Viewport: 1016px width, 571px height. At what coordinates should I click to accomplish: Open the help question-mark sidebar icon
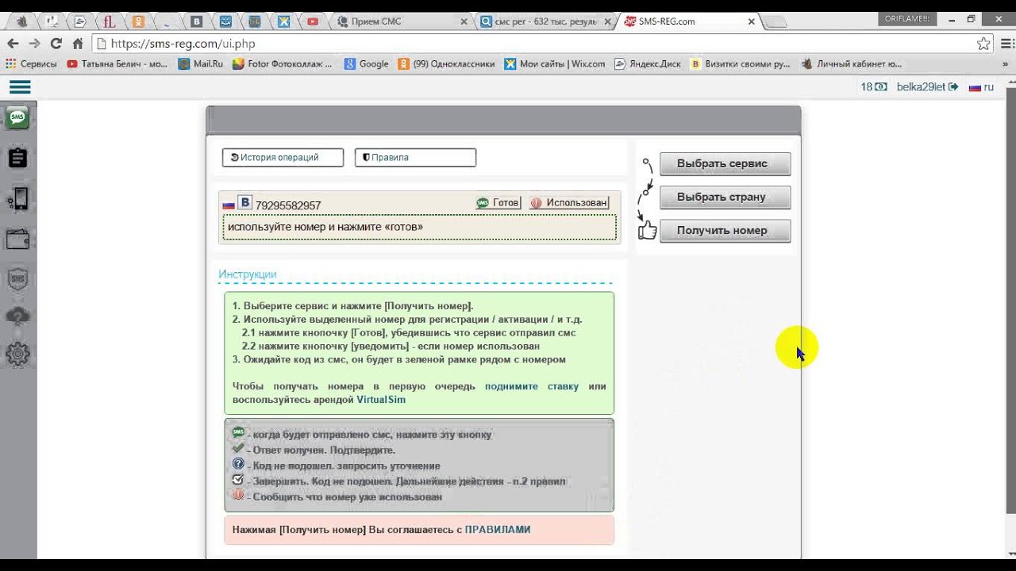(17, 316)
